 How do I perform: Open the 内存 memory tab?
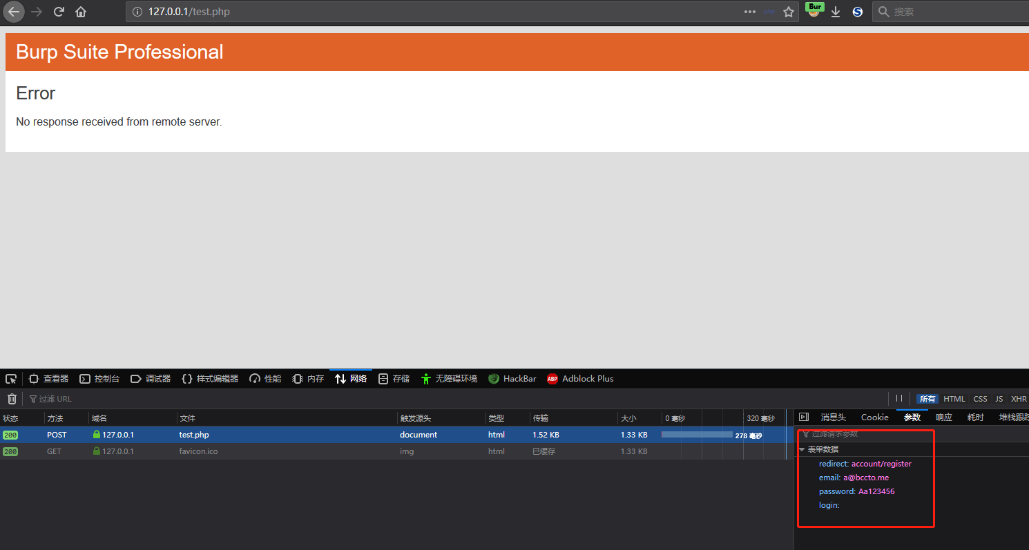tap(308, 379)
